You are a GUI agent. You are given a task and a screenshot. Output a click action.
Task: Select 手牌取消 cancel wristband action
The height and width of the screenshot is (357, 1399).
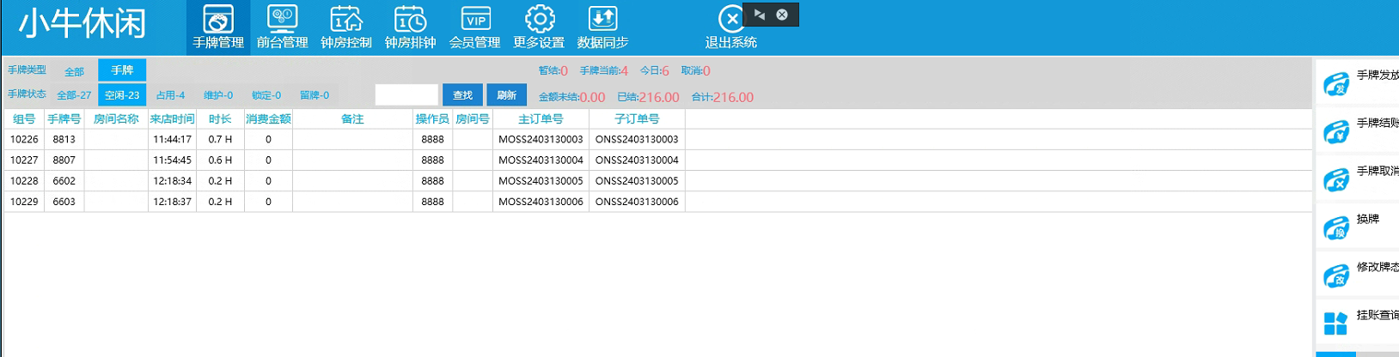pyautogui.click(x=1336, y=180)
